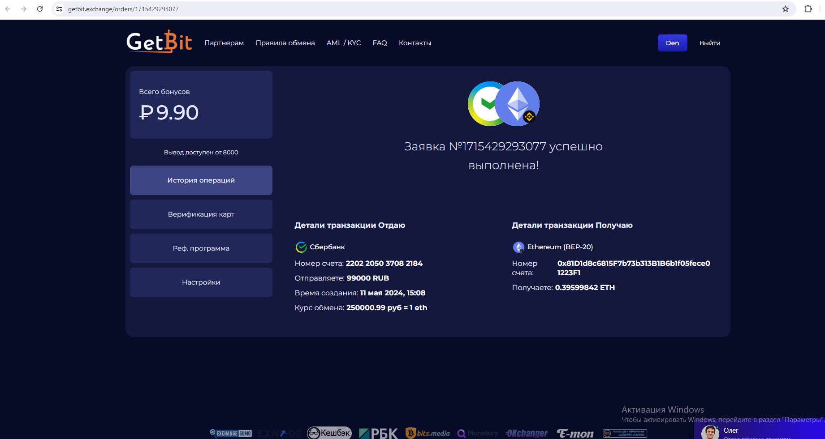Click Детали транзакции Отдаю heading
The image size is (825, 439).
point(350,226)
